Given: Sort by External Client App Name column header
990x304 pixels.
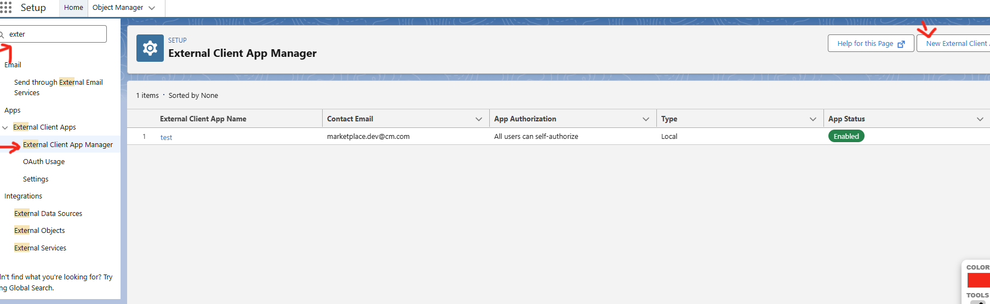Looking at the screenshot, I should pos(203,119).
